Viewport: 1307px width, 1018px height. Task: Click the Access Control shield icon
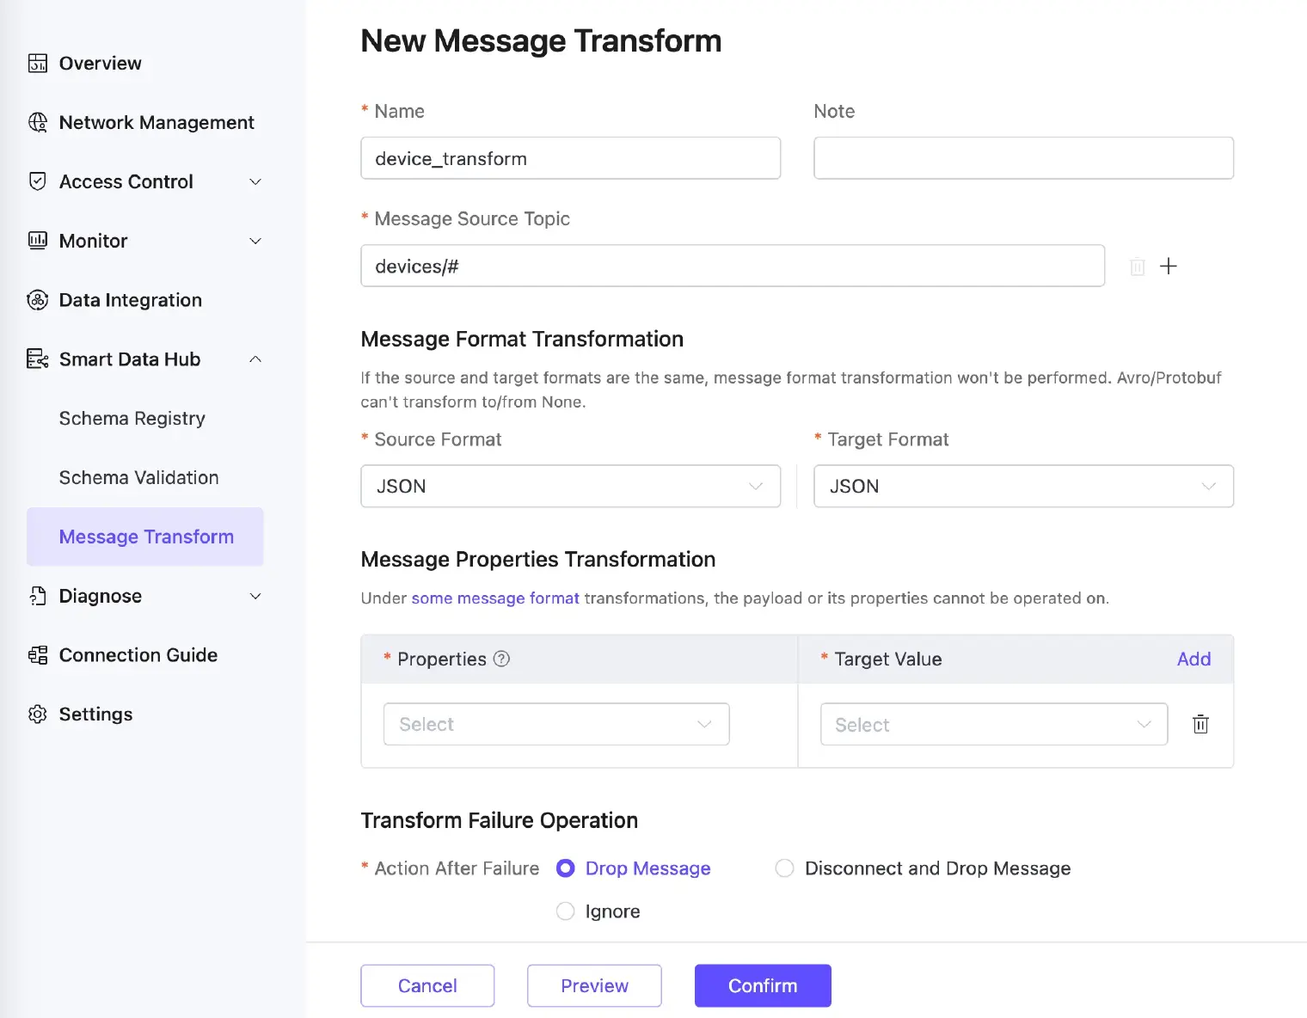click(x=38, y=181)
